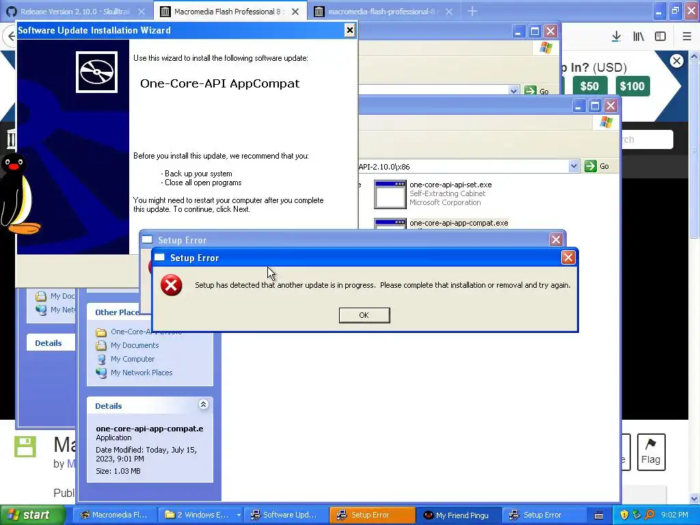Click Go arrow in the rear Explorer window
The width and height of the screenshot is (700, 525).
pos(530,91)
